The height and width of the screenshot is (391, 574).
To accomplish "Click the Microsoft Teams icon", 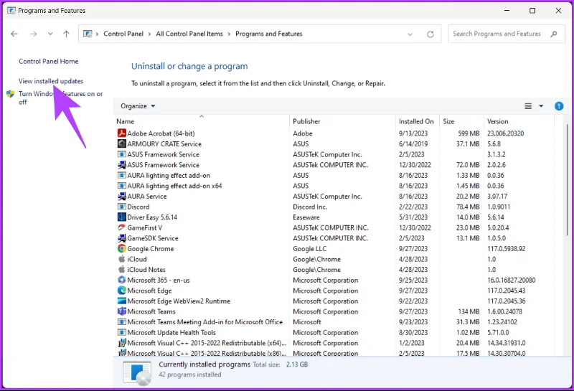I will [x=121, y=311].
